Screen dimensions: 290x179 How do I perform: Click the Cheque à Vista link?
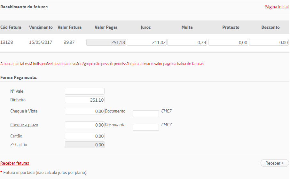pos(24,111)
